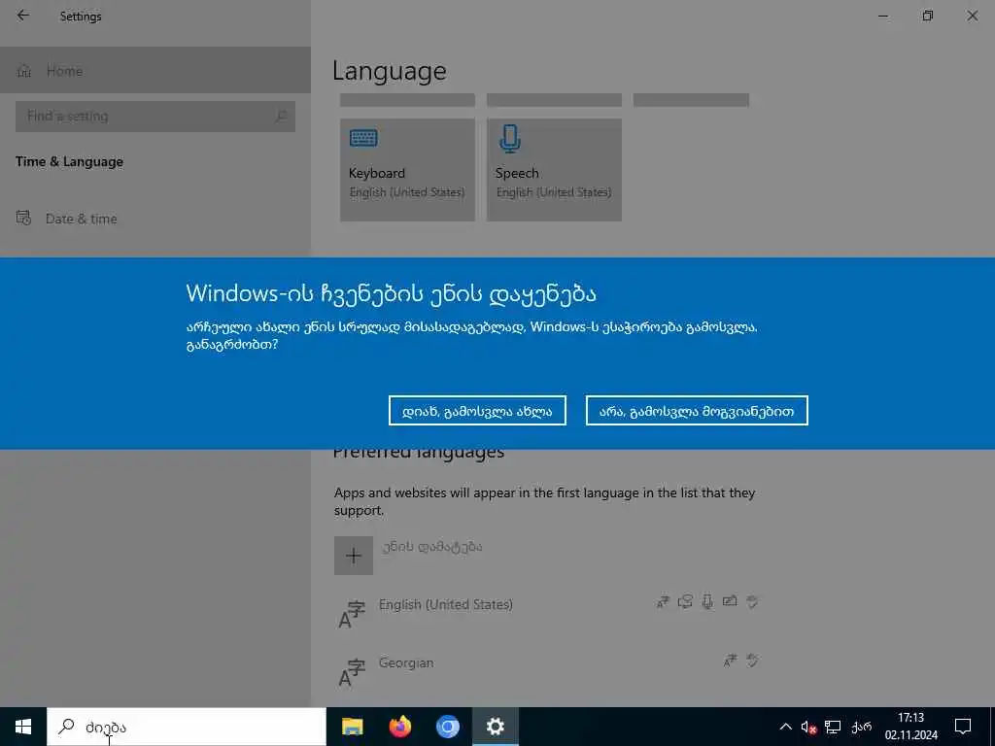The image size is (995, 746).
Task: Confirm sign out now with დიახ button
Action: click(477, 411)
